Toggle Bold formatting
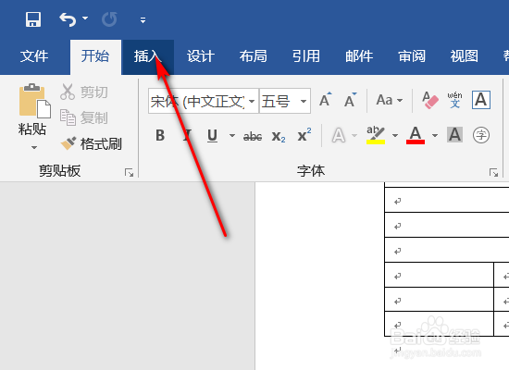 (160, 135)
